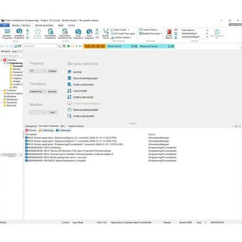Click the Save Snapshot icon
Image resolution: width=242 pixels, height=242 pixels.
89,34
